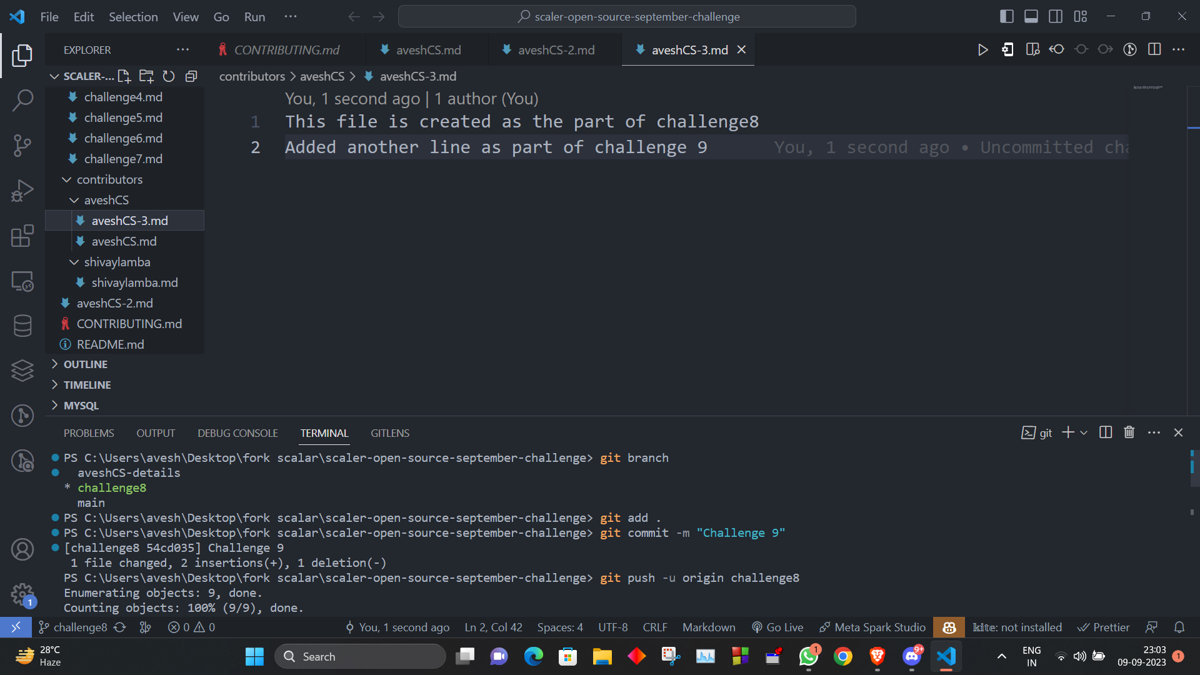The height and width of the screenshot is (675, 1200).
Task: Click Ln 2, Col 42 to go to line
Action: (x=493, y=627)
